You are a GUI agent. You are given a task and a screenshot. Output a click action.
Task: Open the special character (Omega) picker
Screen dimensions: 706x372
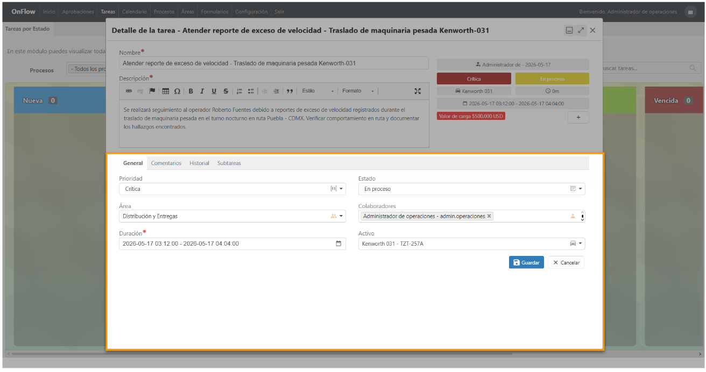(x=177, y=91)
